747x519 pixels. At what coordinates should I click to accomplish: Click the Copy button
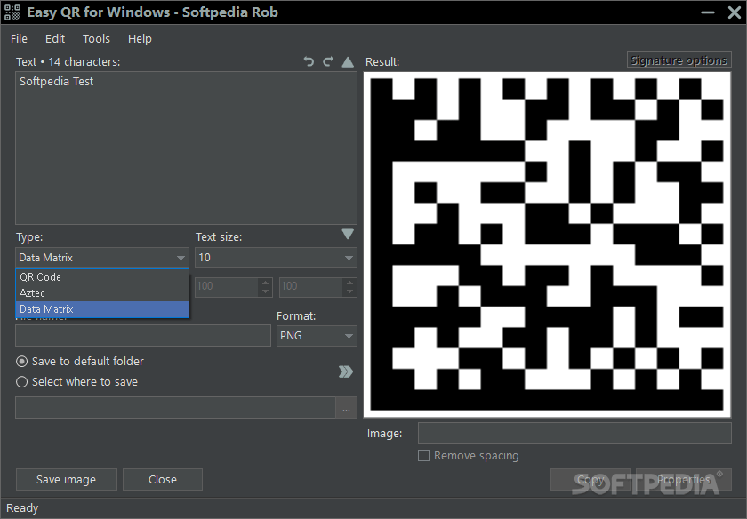pyautogui.click(x=590, y=480)
